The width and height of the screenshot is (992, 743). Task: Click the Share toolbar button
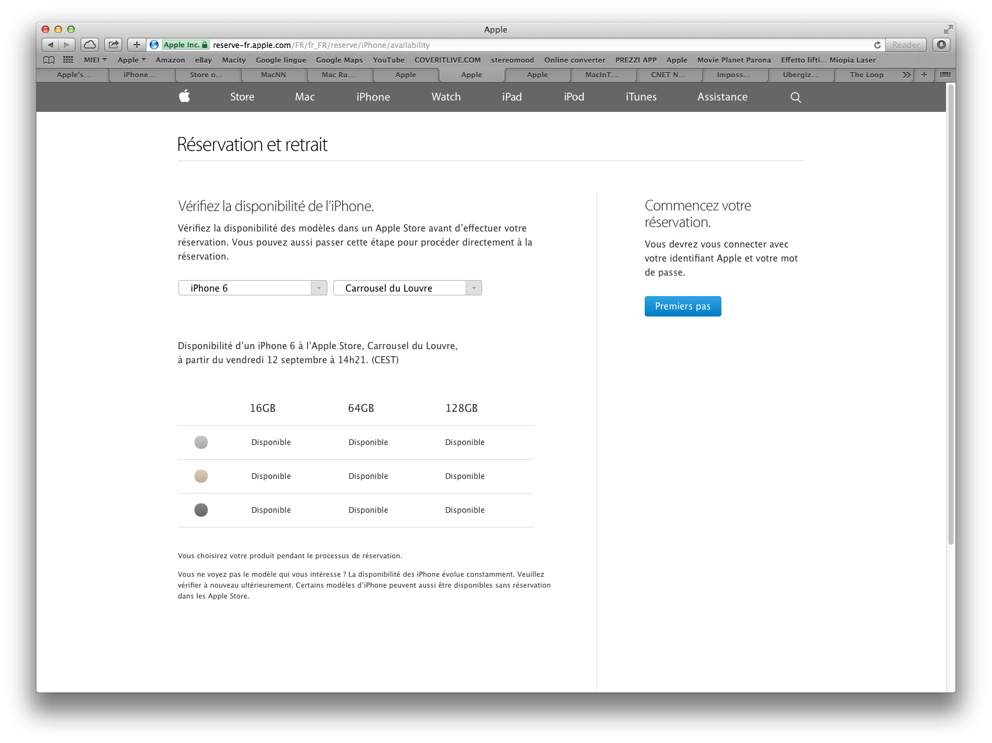pos(113,45)
